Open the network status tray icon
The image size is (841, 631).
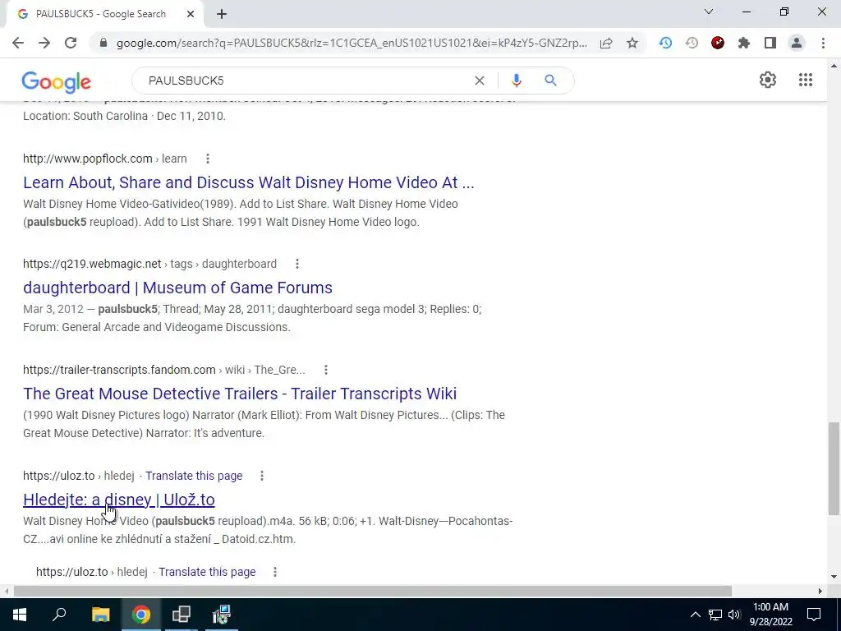tap(715, 615)
